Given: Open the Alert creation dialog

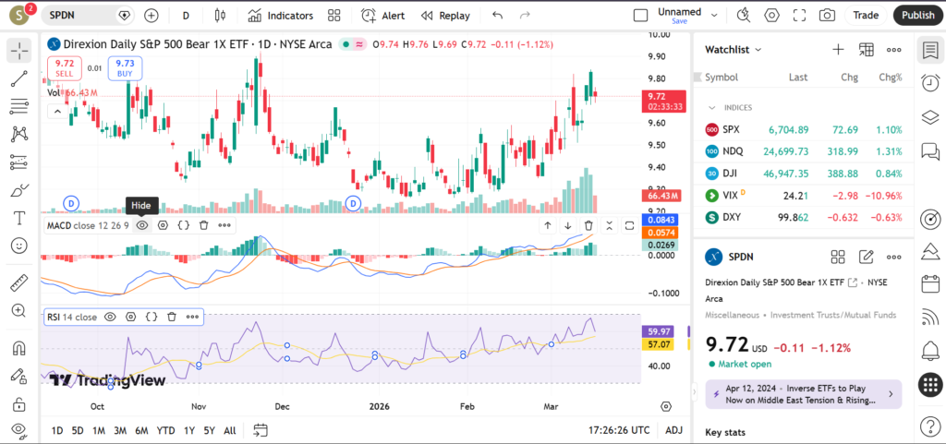Looking at the screenshot, I should (x=382, y=16).
